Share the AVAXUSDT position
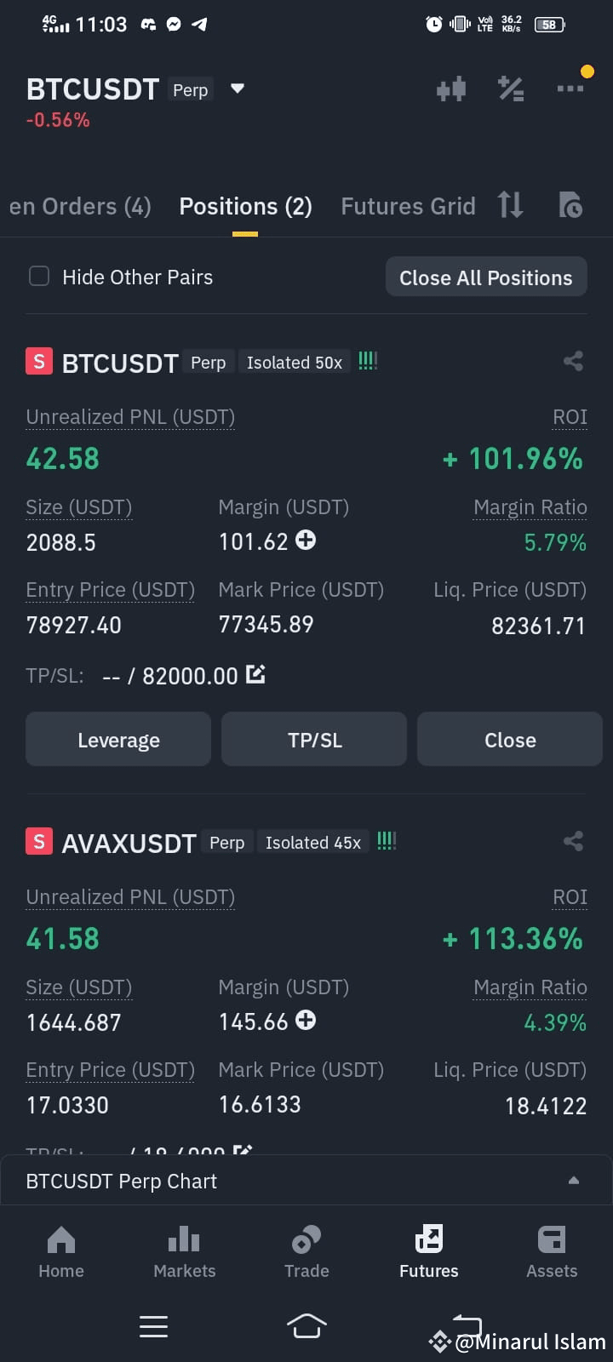The width and height of the screenshot is (613, 1362). tap(573, 841)
